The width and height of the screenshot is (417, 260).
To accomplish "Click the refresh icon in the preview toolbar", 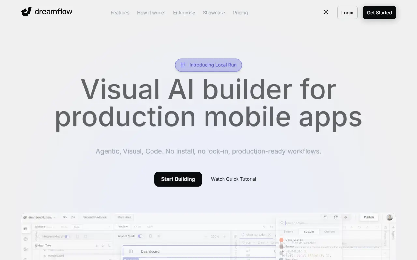I will (272, 227).
